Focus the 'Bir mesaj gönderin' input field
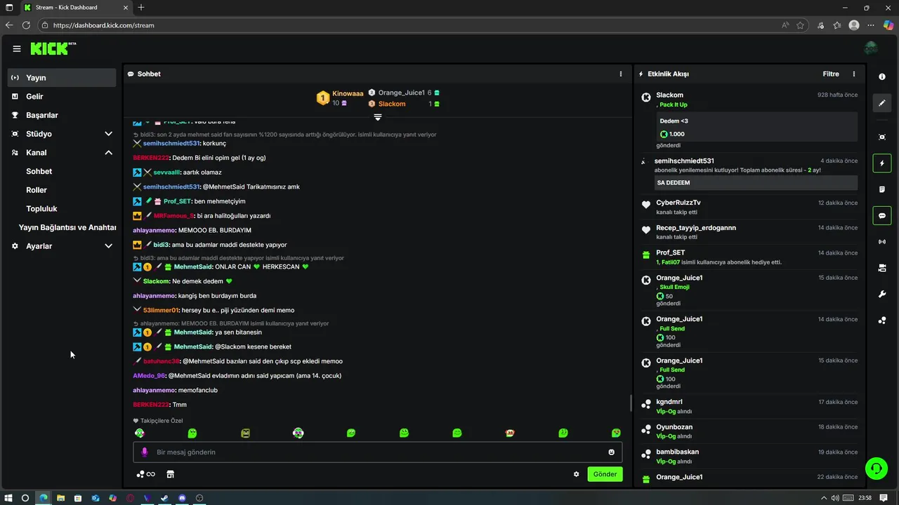The width and height of the screenshot is (899, 505). coord(378,452)
